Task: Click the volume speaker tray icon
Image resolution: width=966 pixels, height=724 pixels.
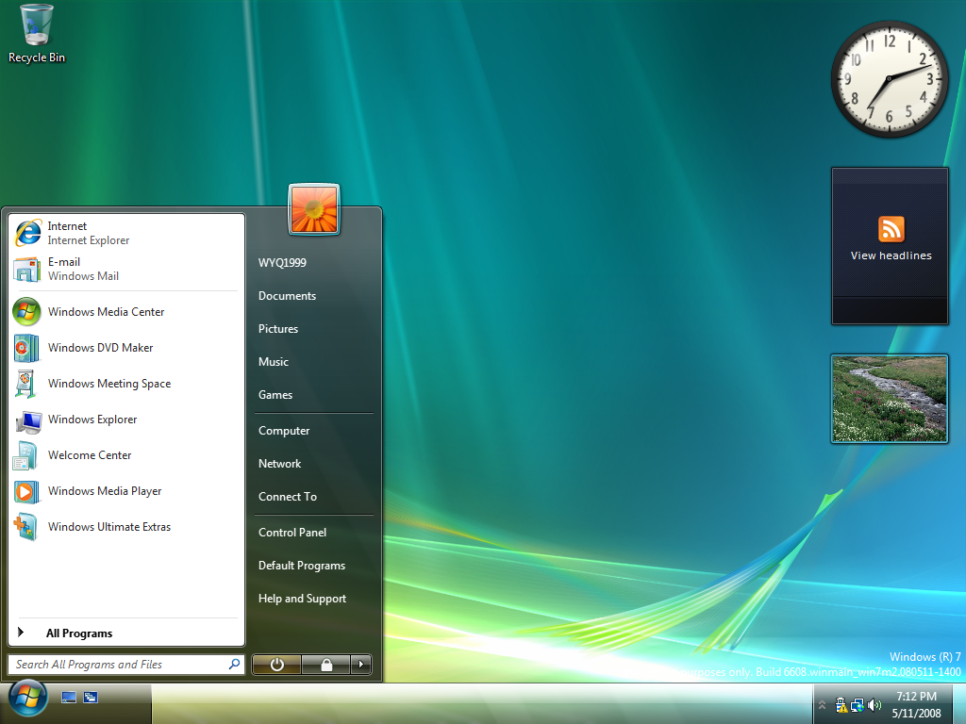Action: [x=874, y=705]
